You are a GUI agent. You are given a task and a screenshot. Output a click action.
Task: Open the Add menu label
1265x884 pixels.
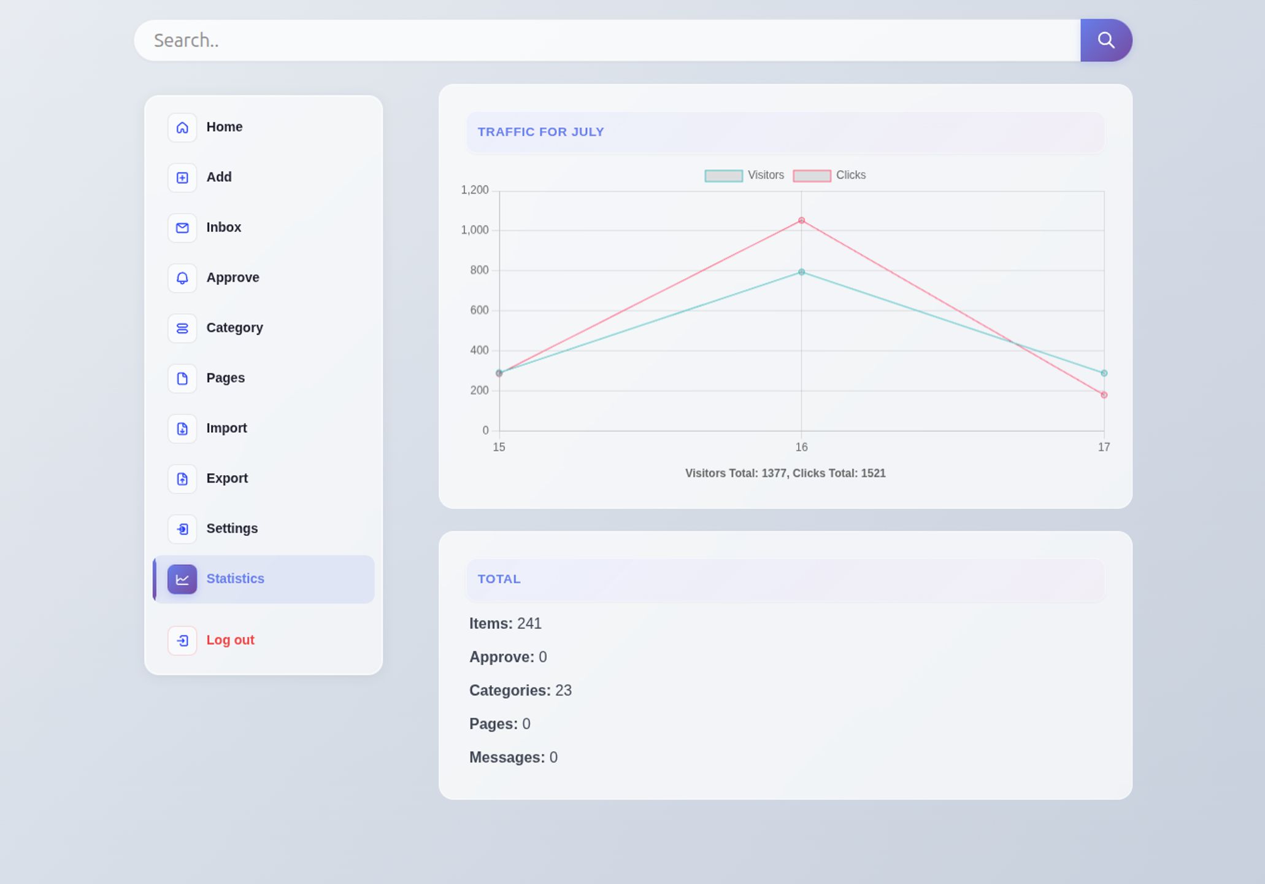[x=219, y=177]
